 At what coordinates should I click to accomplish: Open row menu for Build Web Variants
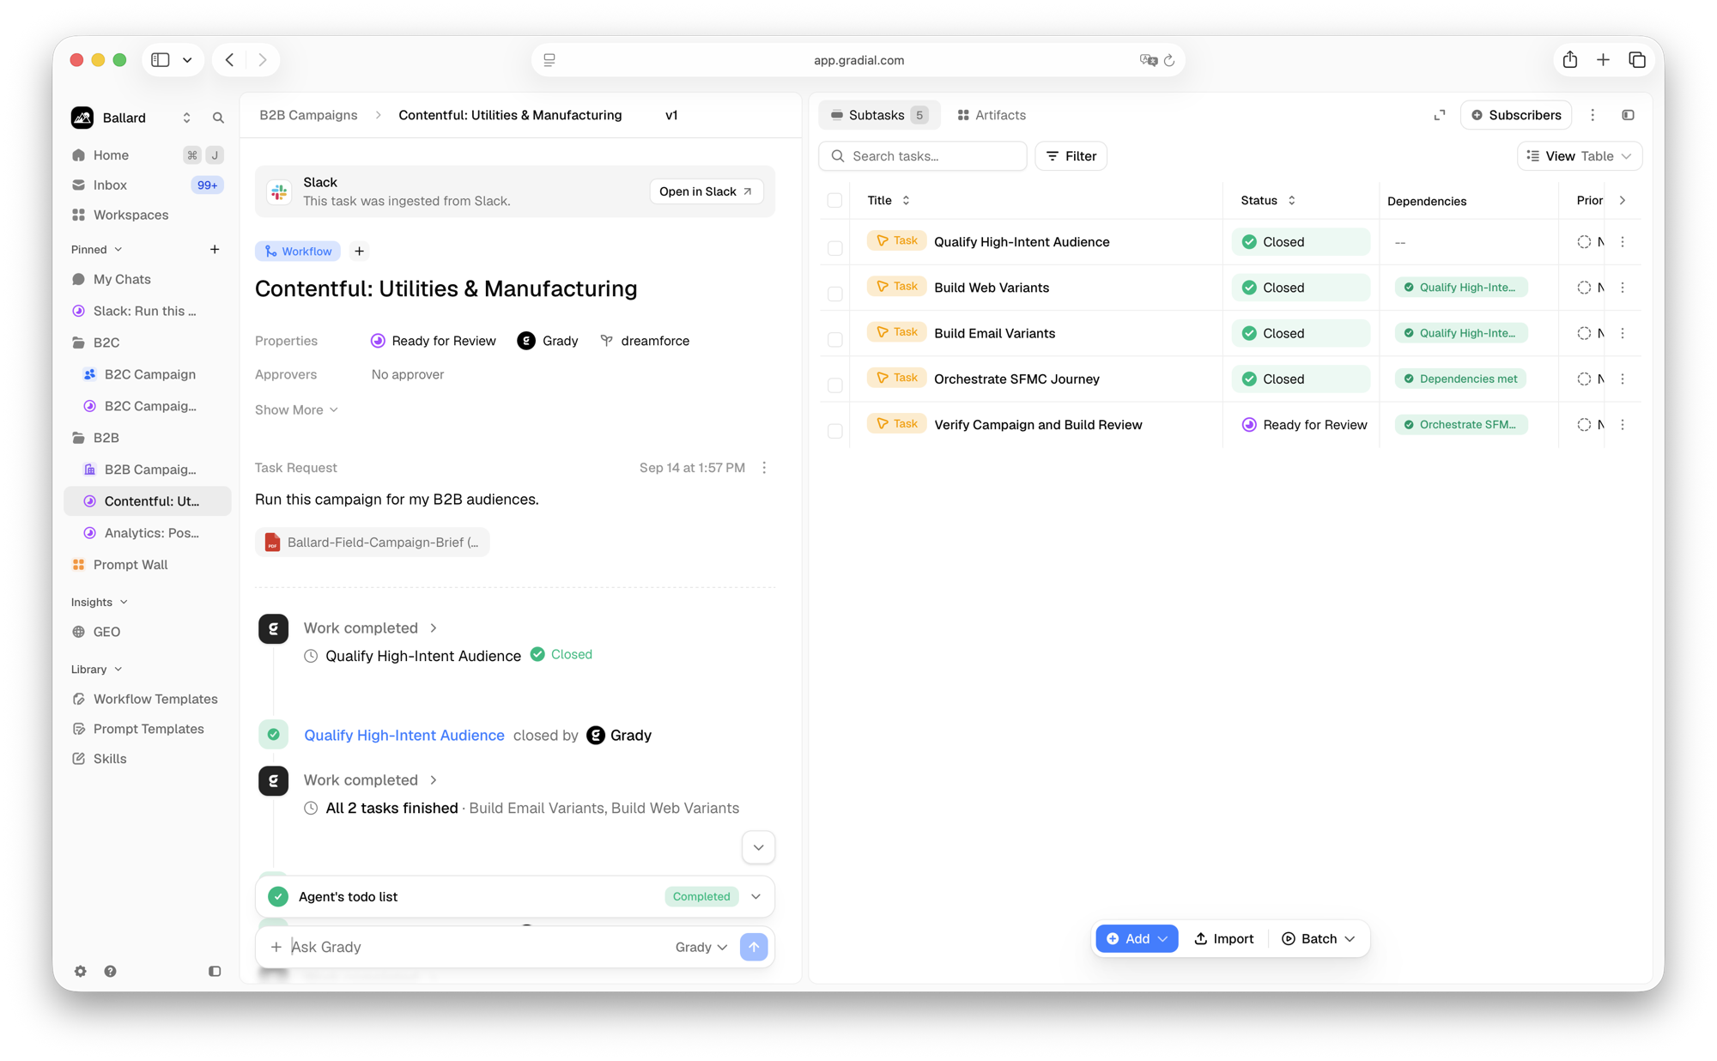pyautogui.click(x=1623, y=288)
